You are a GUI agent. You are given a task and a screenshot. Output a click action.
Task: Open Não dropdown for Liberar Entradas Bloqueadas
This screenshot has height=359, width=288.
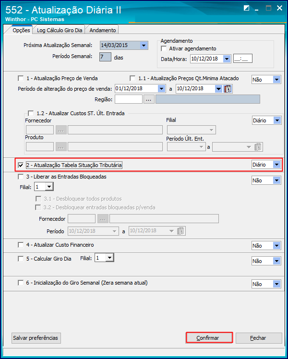(x=276, y=180)
